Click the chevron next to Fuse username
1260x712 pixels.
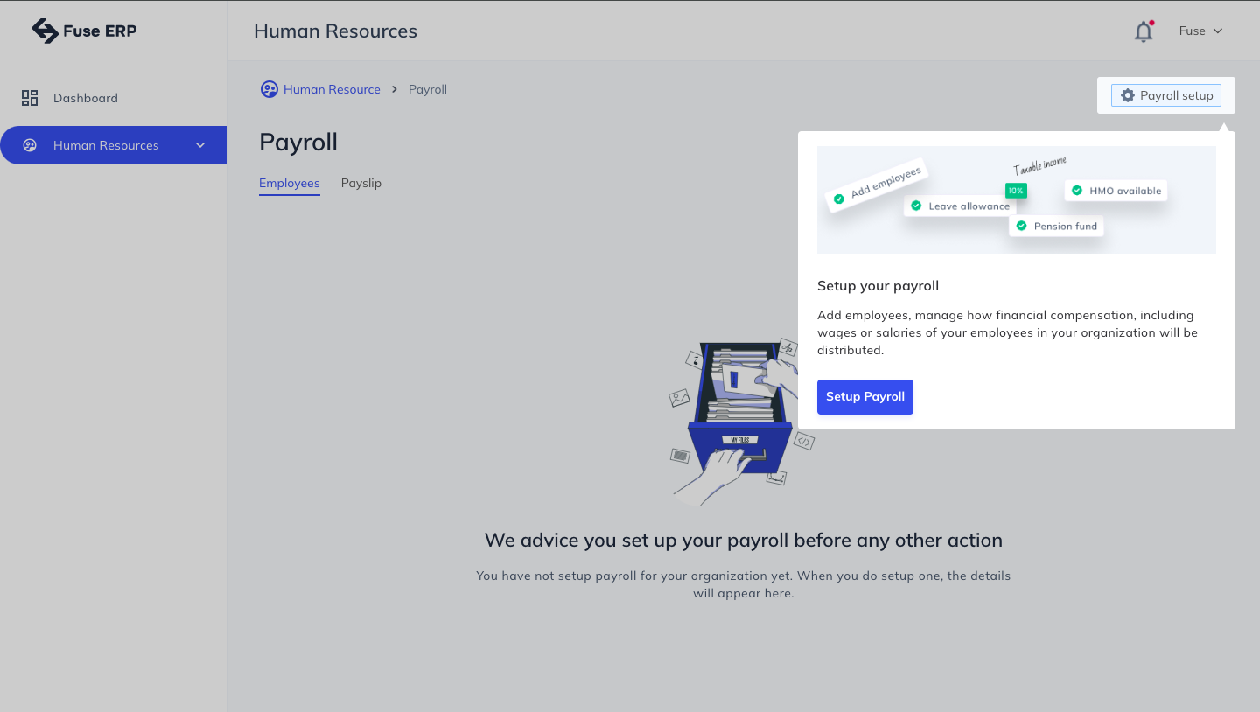tap(1217, 31)
